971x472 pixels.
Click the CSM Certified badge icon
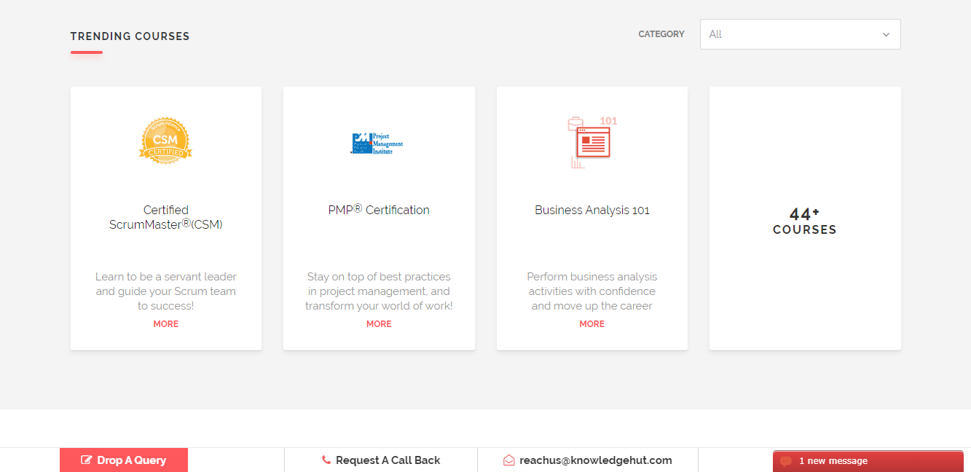point(165,141)
